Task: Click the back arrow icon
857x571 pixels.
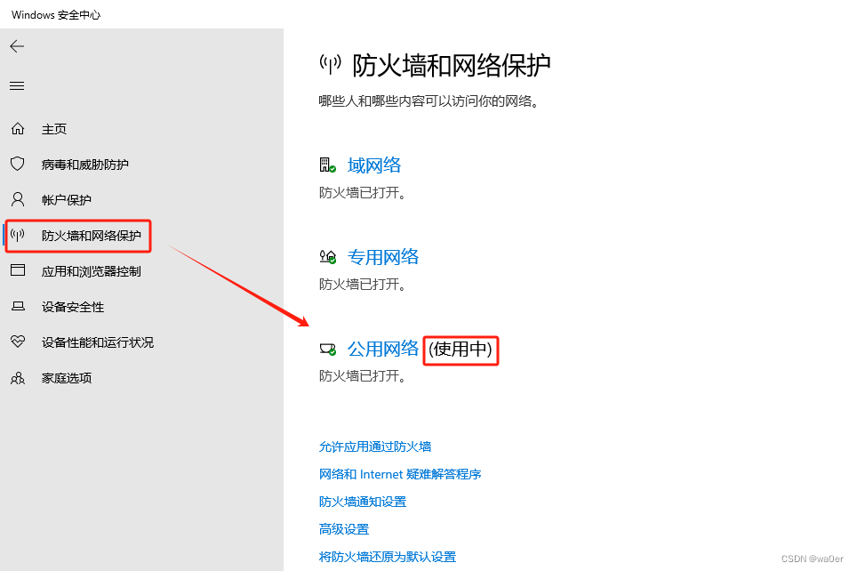Action: [x=17, y=46]
